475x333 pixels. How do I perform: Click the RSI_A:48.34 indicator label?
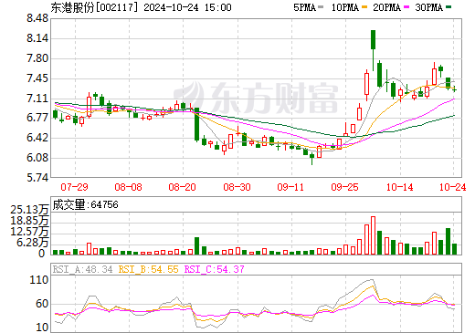pos(82,269)
